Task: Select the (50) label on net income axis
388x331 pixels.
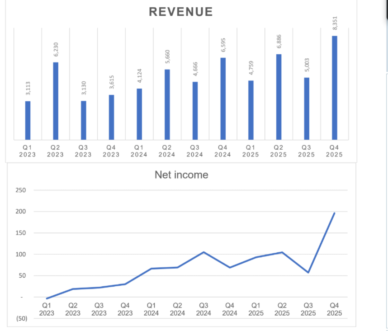Action: click(21, 319)
